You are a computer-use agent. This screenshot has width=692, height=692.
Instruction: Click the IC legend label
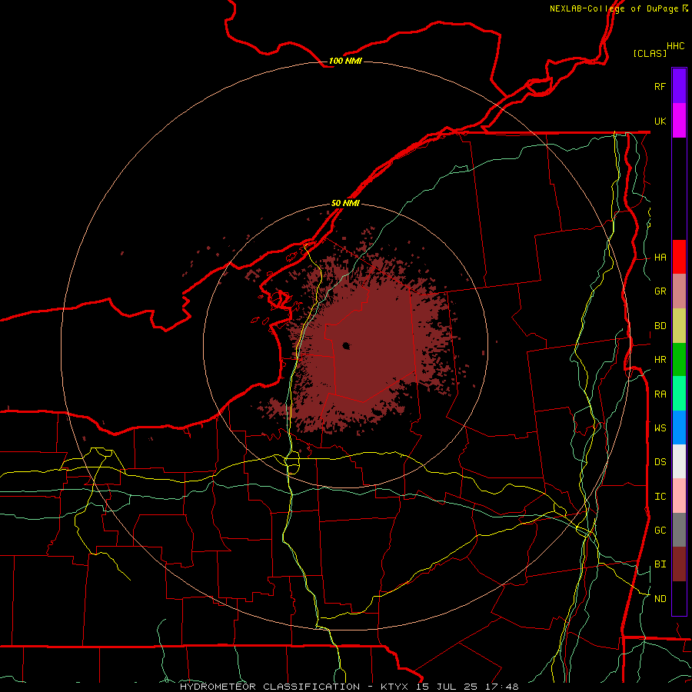point(660,497)
